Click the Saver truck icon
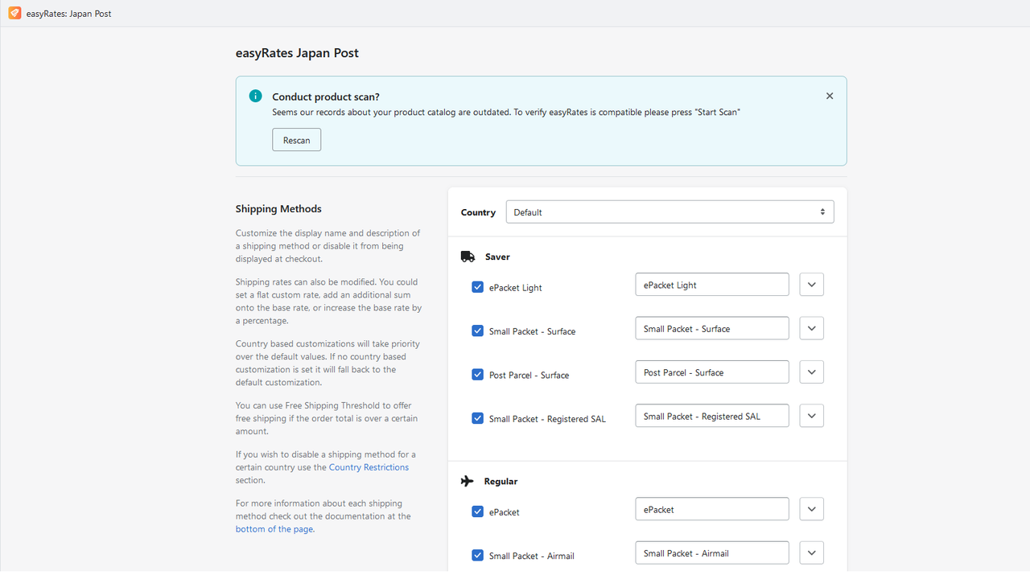The image size is (1030, 579). click(468, 257)
